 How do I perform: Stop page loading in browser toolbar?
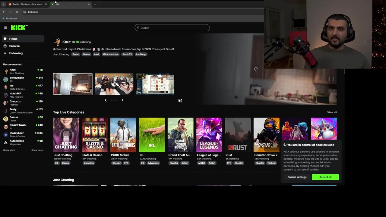[x=17, y=12]
